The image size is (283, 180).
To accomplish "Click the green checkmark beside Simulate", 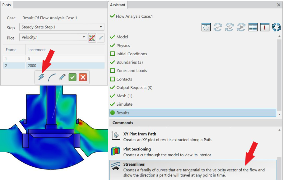I will point(112,104).
